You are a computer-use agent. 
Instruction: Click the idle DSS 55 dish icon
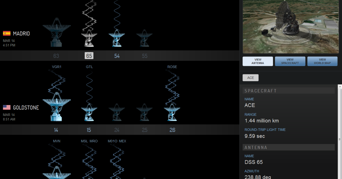click(144, 38)
